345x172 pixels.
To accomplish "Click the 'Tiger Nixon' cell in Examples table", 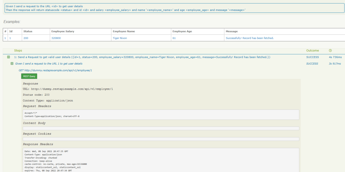I will 120,38.
